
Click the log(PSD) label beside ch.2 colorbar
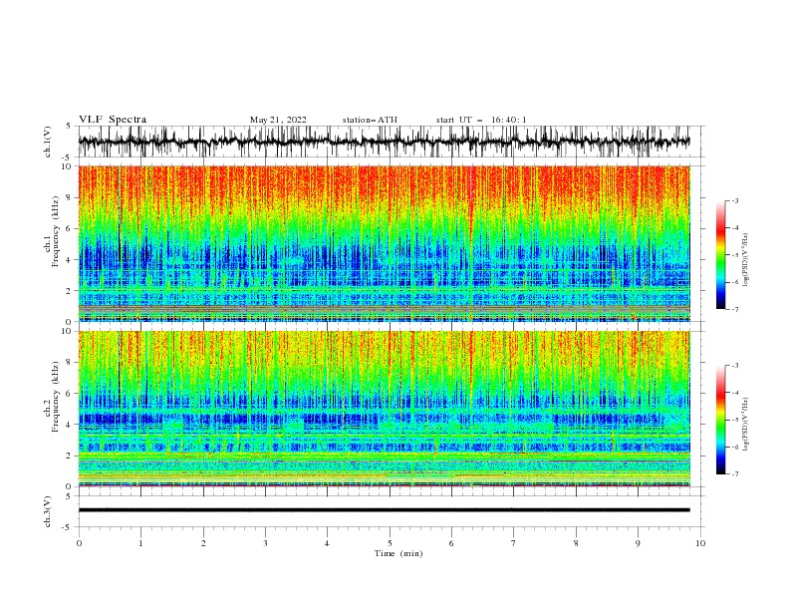click(746, 424)
